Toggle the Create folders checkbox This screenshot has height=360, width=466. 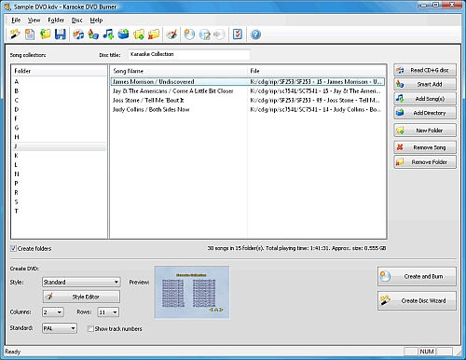[x=13, y=248]
